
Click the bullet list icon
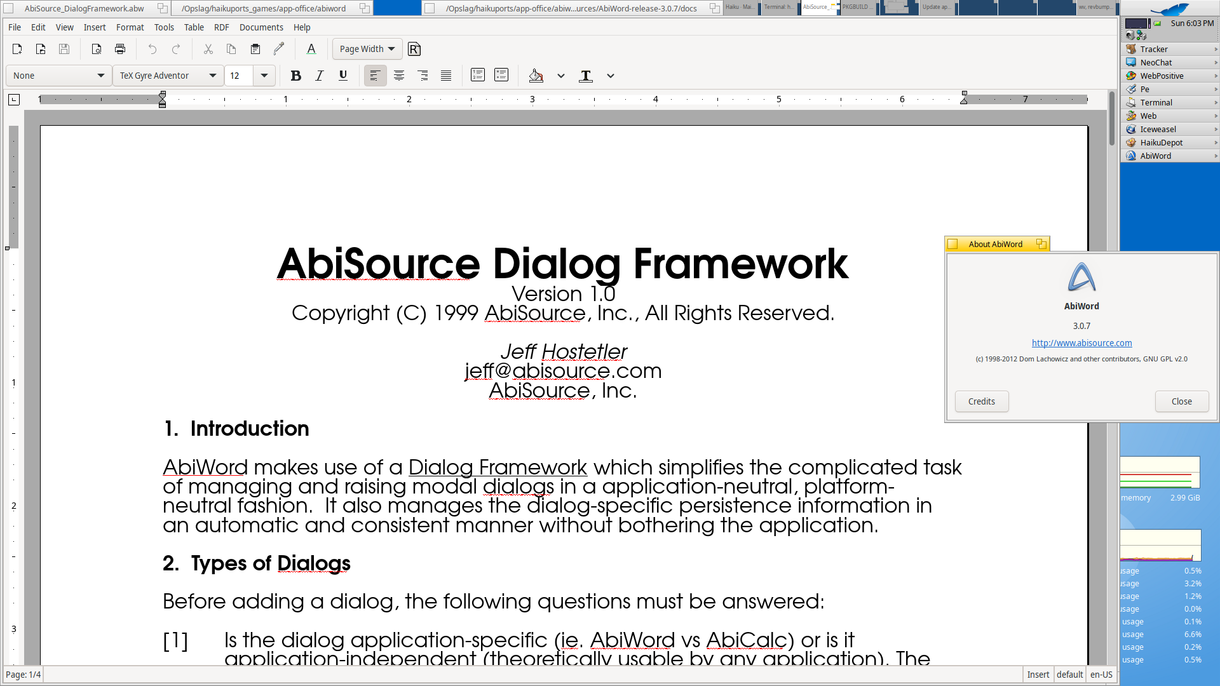click(x=501, y=75)
